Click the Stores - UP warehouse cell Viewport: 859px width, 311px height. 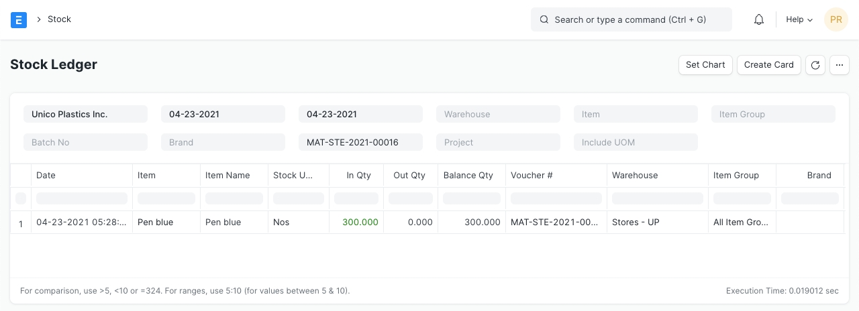point(636,223)
